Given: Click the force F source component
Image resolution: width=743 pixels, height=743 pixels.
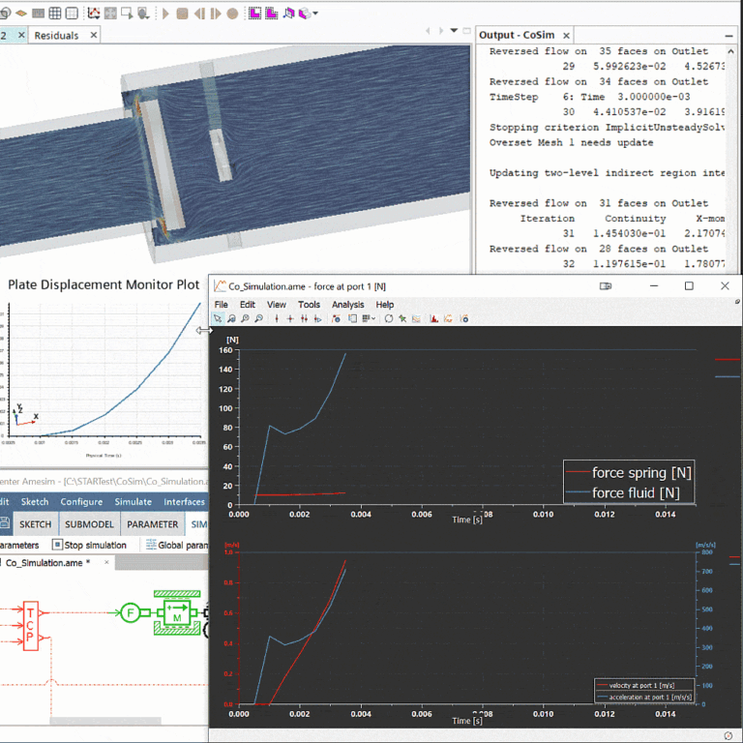Looking at the screenshot, I should pyautogui.click(x=129, y=611).
